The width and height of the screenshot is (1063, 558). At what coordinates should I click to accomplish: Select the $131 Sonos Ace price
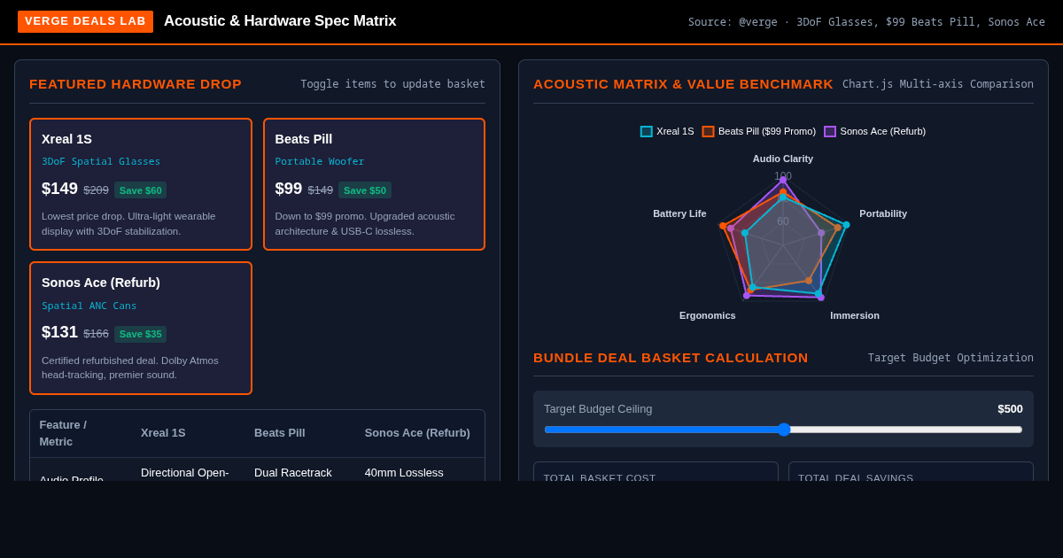click(x=59, y=332)
